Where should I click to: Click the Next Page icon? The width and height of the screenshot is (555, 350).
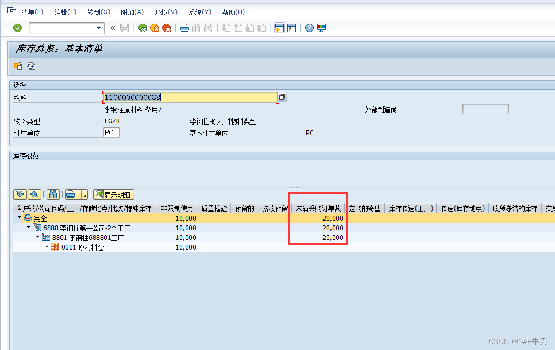click(x=250, y=28)
